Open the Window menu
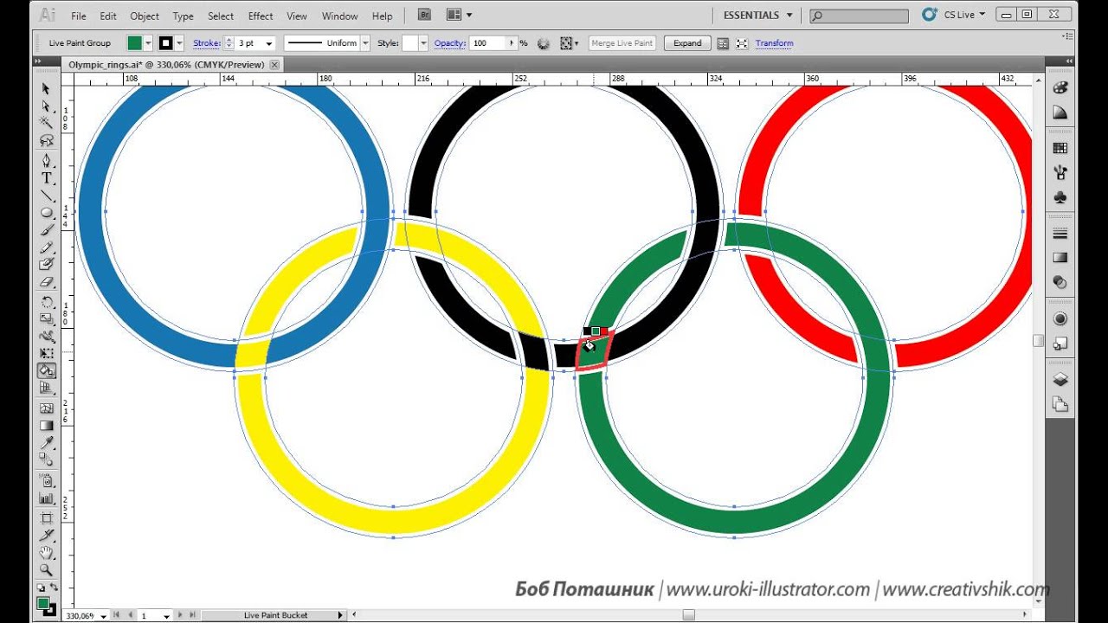Screen dimensions: 1108x623 pyautogui.click(x=339, y=16)
